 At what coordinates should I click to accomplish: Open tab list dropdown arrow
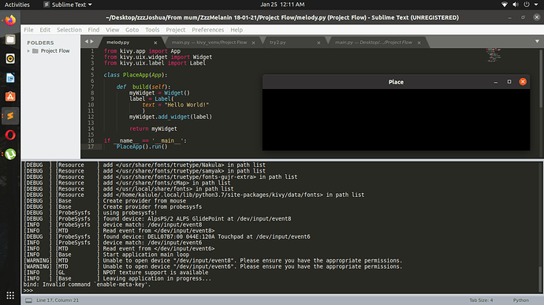[x=537, y=42]
